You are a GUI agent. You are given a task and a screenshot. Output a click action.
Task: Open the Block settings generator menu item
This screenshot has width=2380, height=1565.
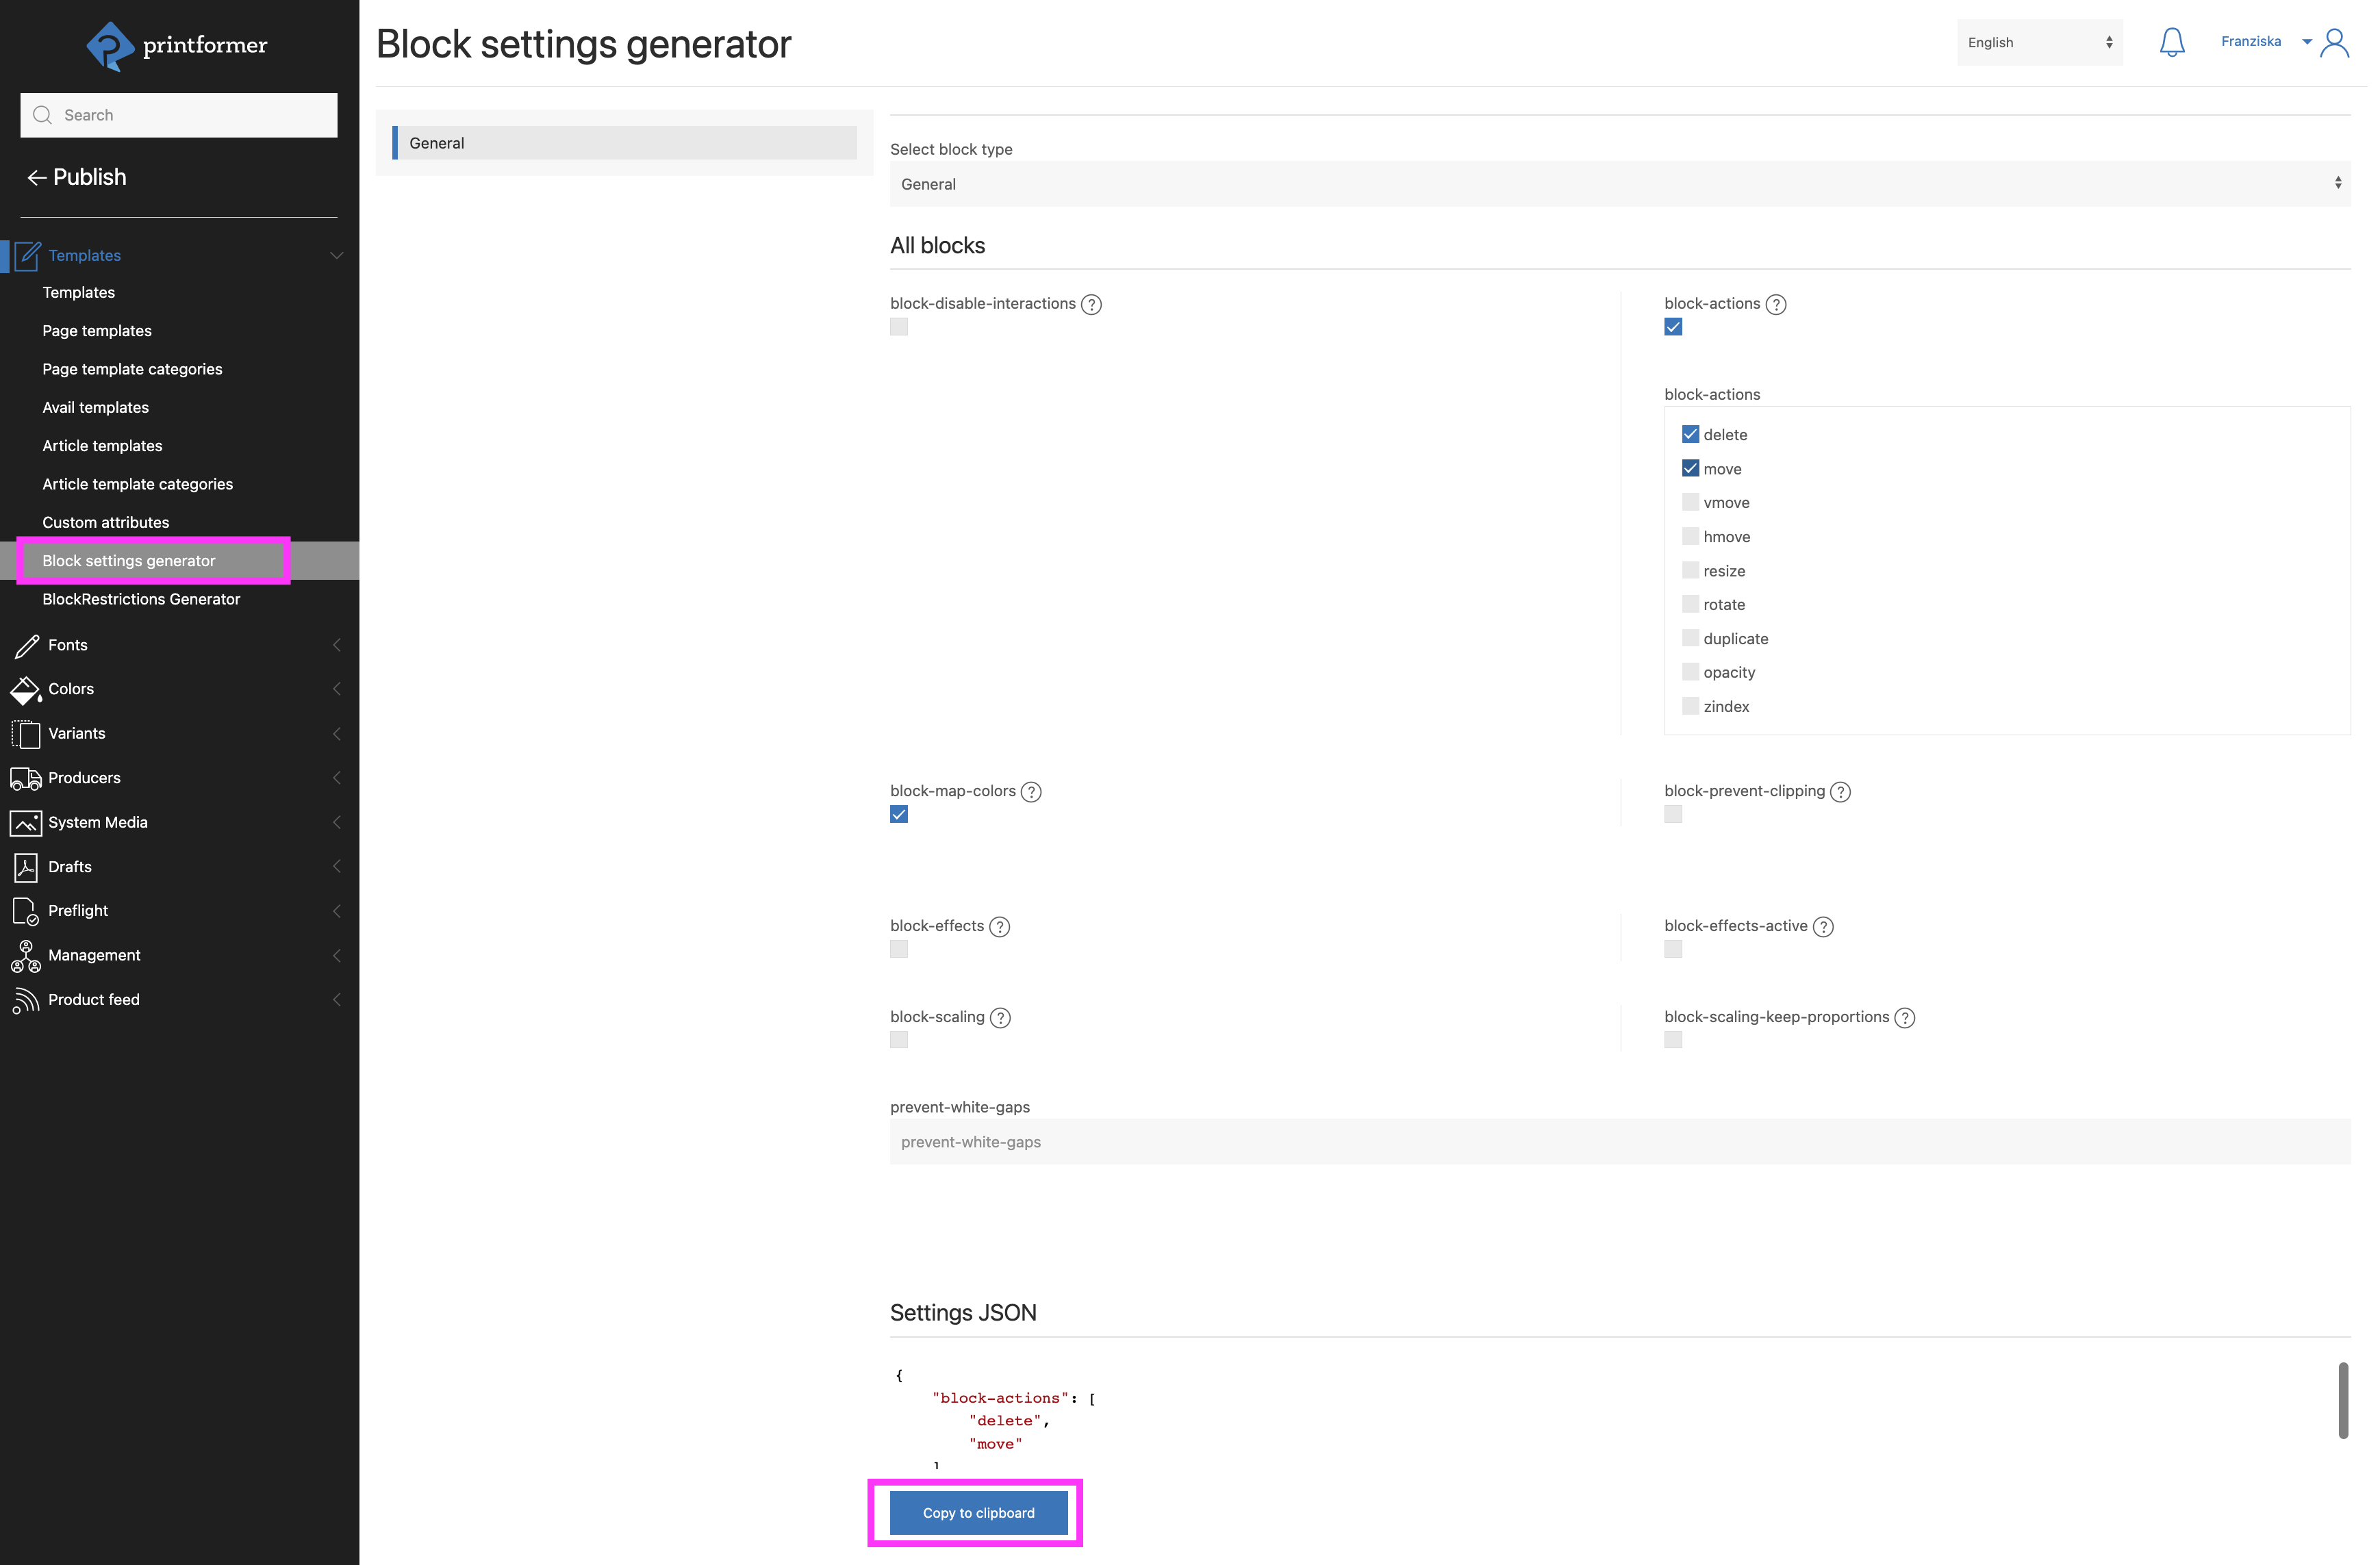(x=129, y=560)
